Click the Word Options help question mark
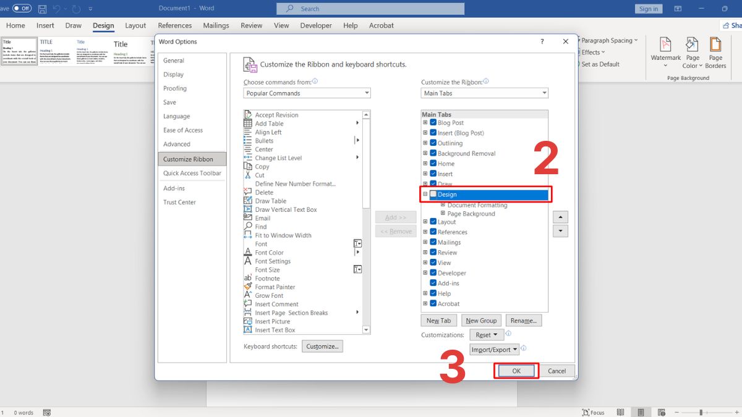Screen dimensions: 742x417 pyautogui.click(x=542, y=41)
